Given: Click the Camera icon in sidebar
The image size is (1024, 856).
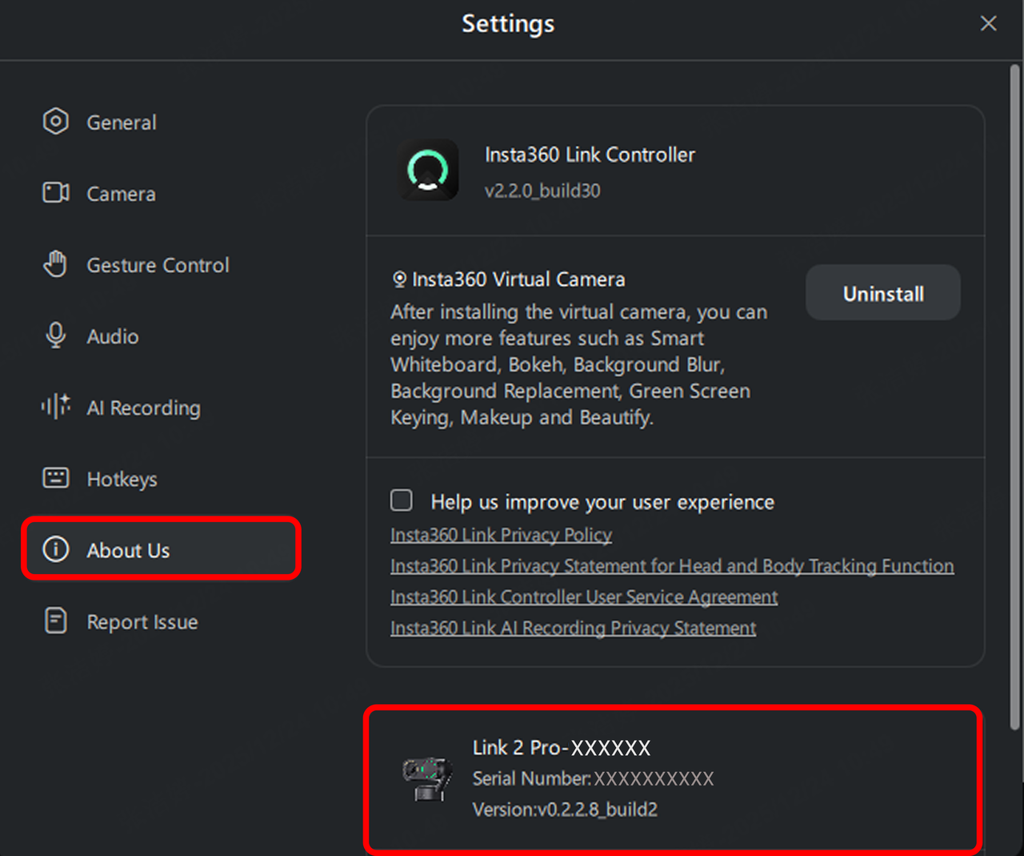Looking at the screenshot, I should [x=55, y=193].
